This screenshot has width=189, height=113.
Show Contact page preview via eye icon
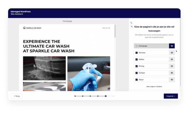pos(172,73)
